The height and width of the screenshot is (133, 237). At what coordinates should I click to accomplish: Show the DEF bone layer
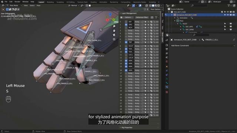[126, 22]
